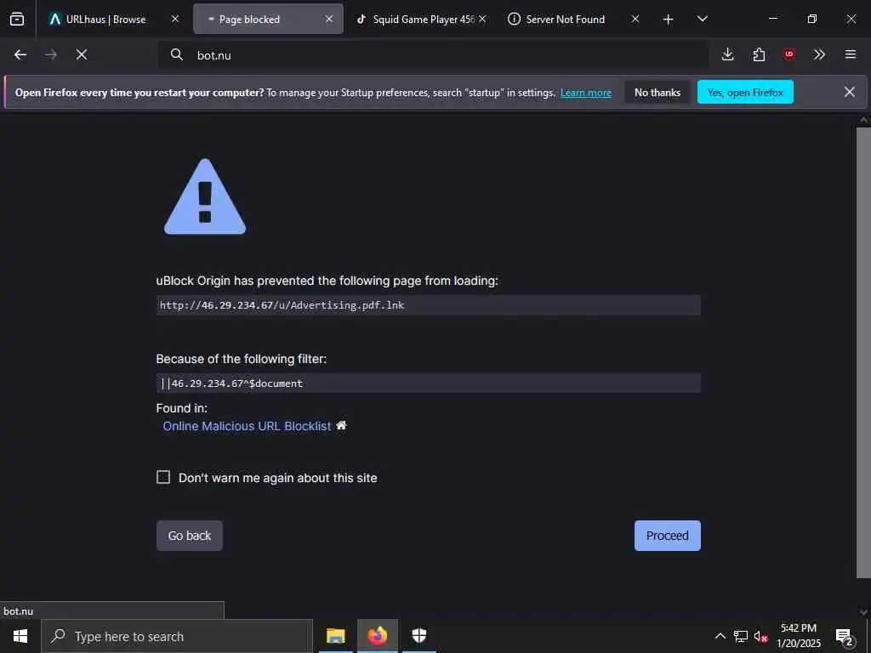This screenshot has width=871, height=653.
Task: Switch to the Server Not Found tab
Action: coord(572,19)
